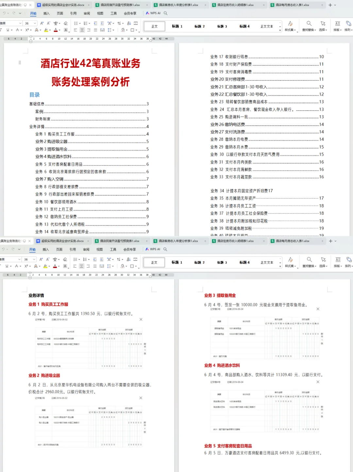
Task: Toggle center alignment in bottom window
Action: [81, 266]
